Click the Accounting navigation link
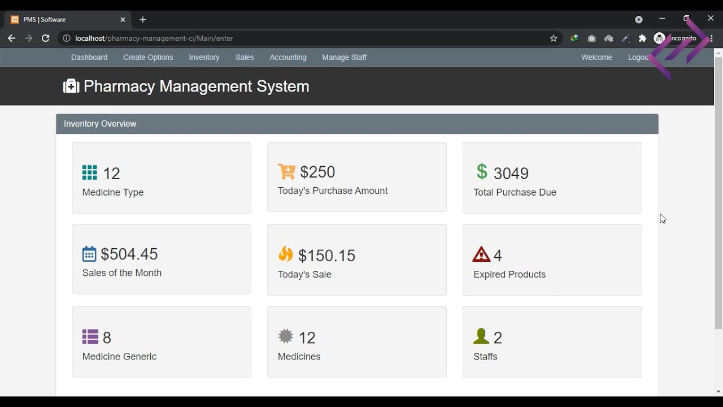The image size is (723, 407). 288,57
